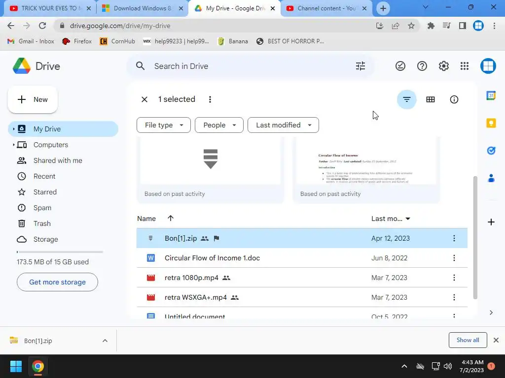Open Google Tasks side panel
This screenshot has width=505, height=378.
(491, 151)
